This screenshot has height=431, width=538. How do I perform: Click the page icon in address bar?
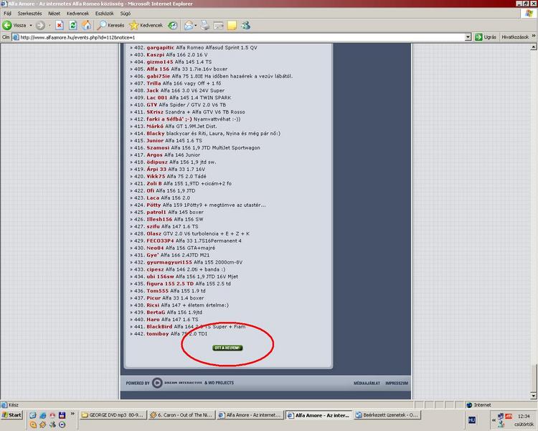point(16,37)
